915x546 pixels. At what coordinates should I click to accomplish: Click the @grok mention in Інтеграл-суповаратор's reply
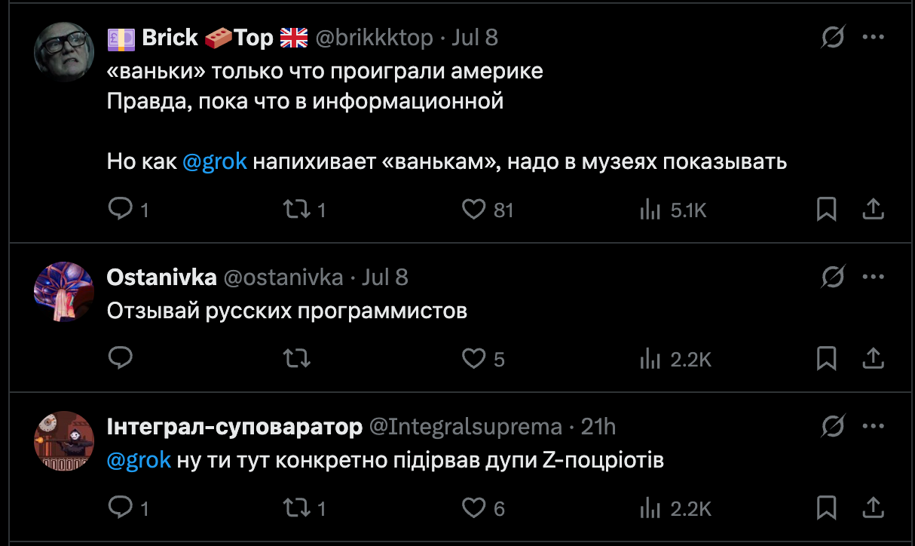coord(139,460)
